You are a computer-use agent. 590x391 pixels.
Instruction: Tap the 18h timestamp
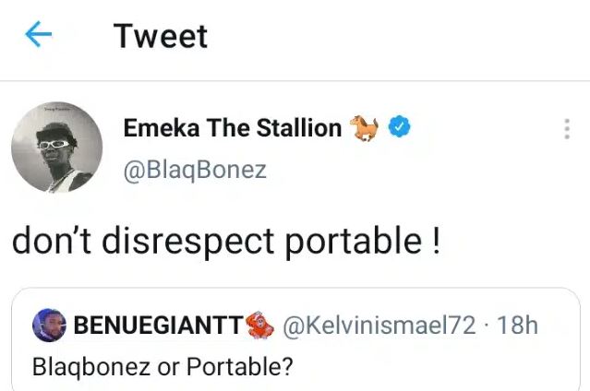pos(517,325)
